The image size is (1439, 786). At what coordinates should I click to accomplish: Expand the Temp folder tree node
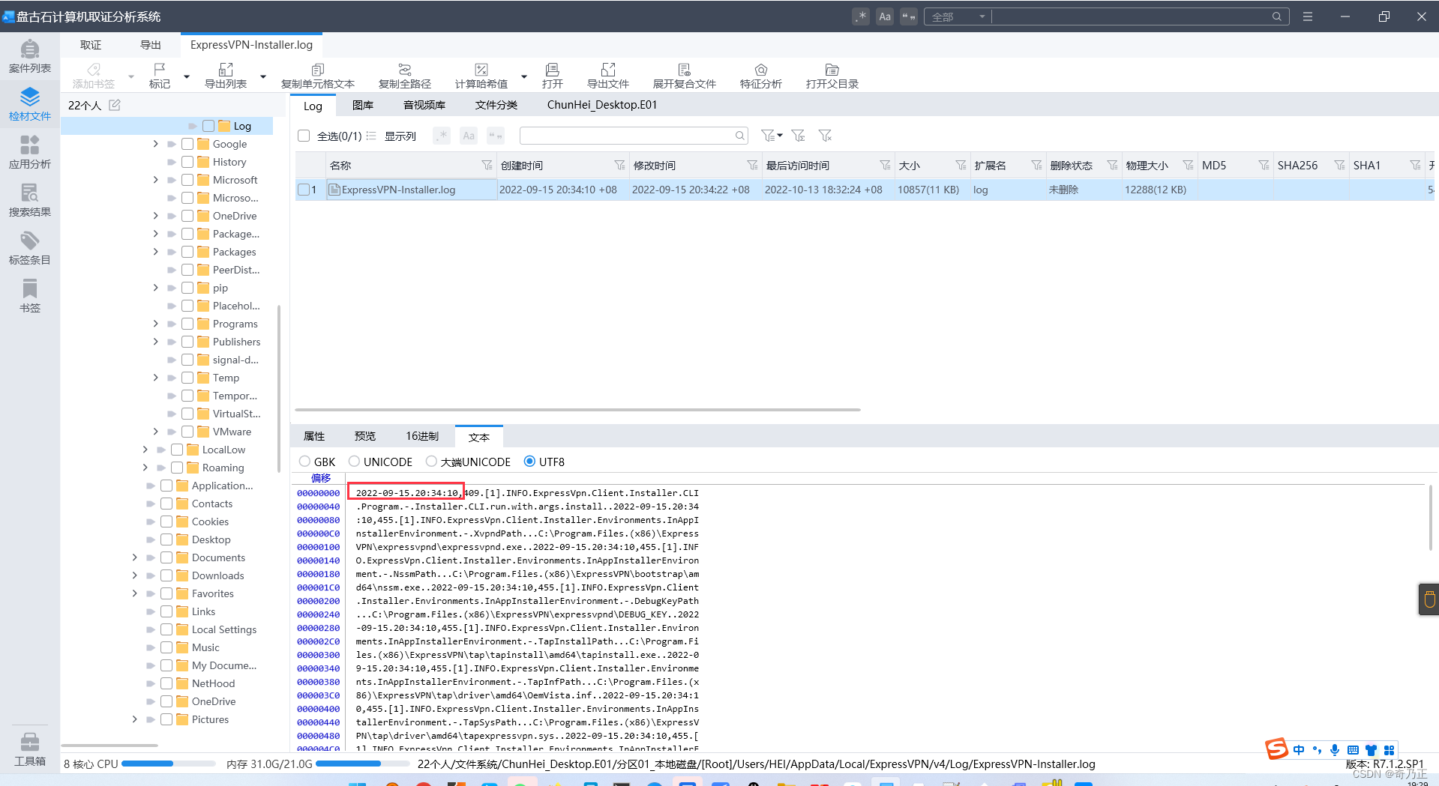pyautogui.click(x=155, y=378)
